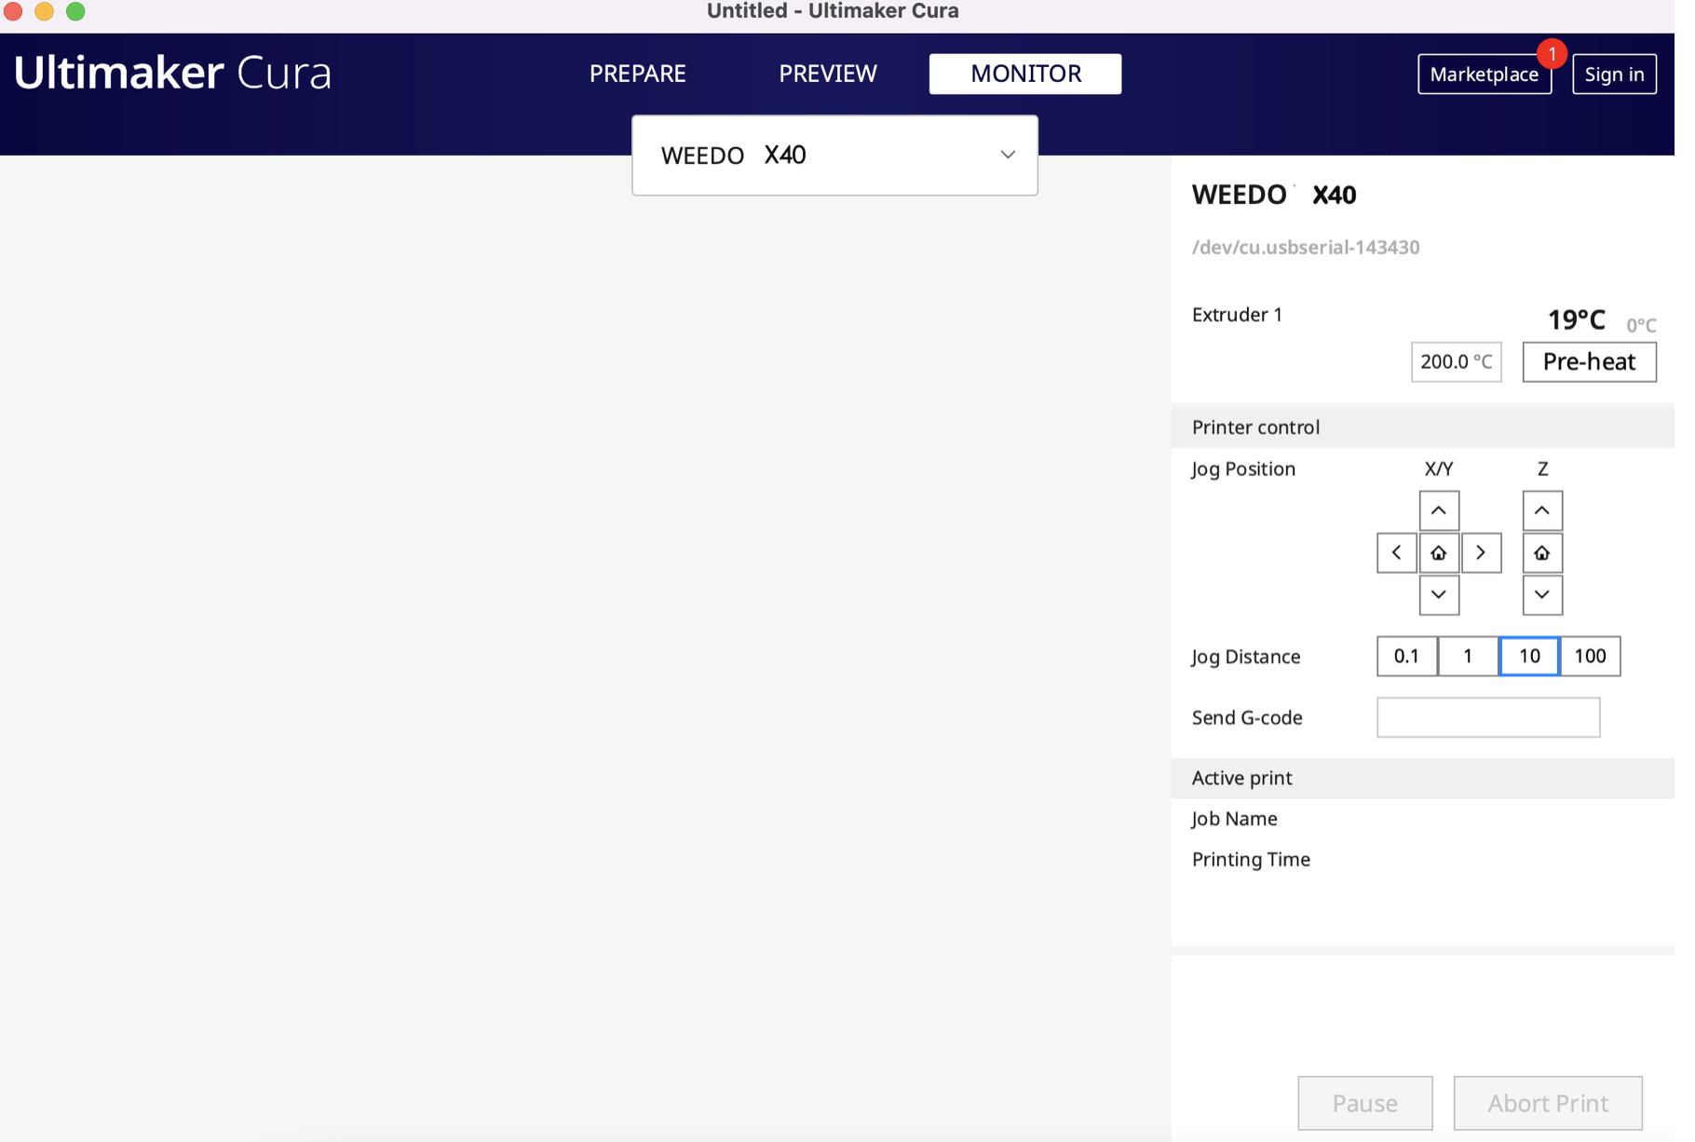This screenshot has width=1695, height=1142.
Task: Select jog distance 100
Action: [1590, 656]
